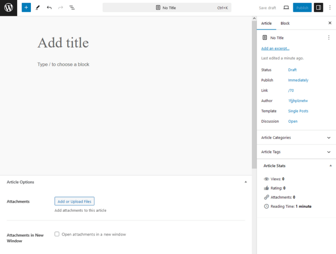Click the WordPress logo

coord(8,7)
